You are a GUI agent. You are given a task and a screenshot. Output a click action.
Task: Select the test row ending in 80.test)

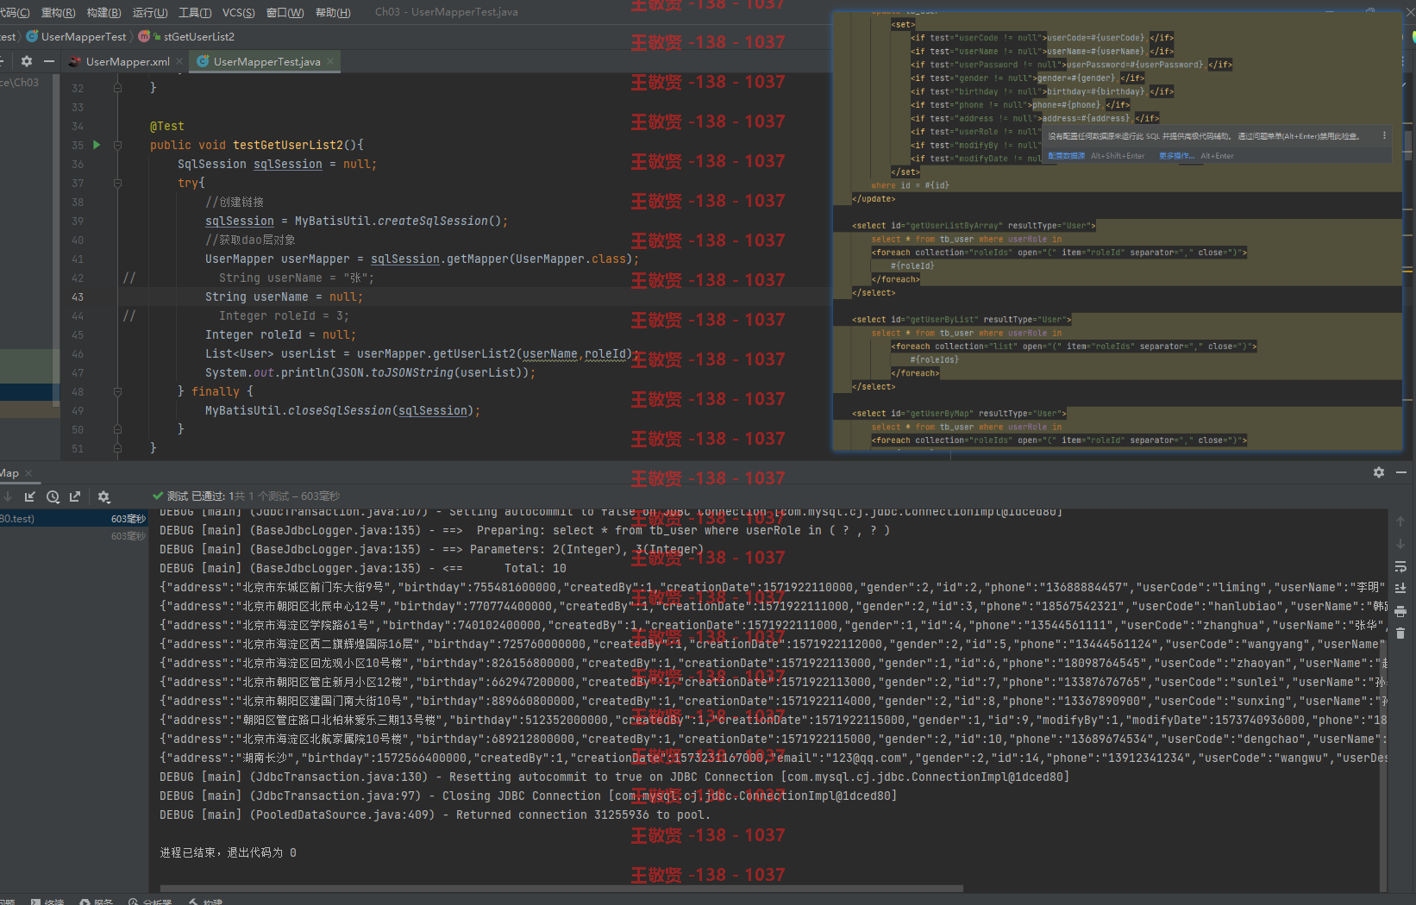pos(74,519)
